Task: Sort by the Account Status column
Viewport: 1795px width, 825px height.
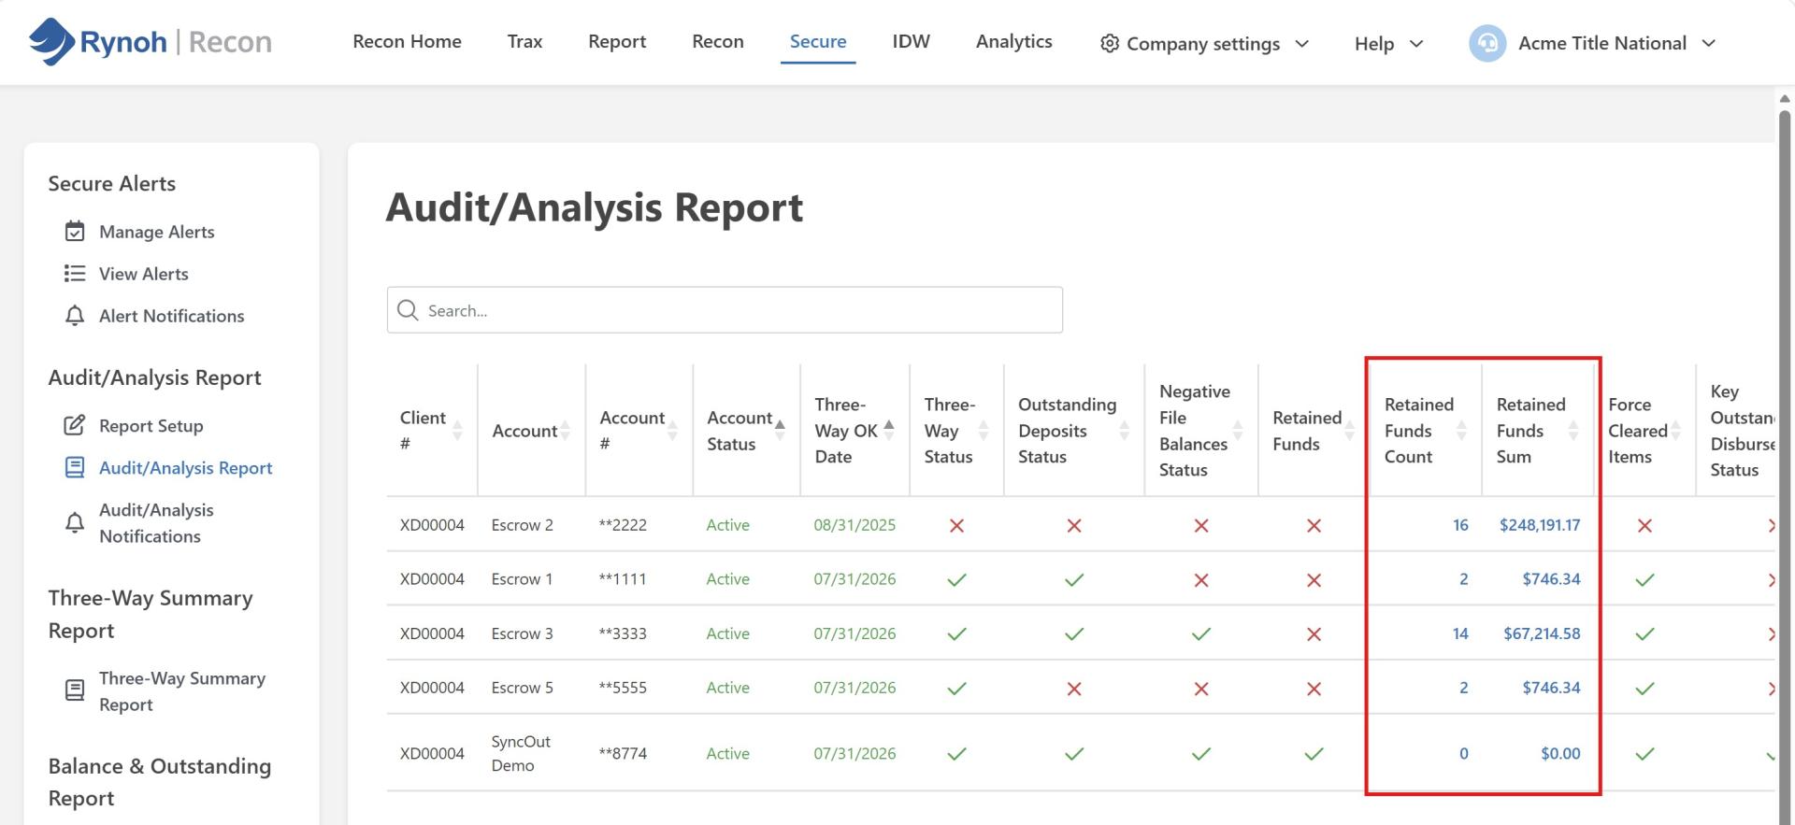Action: 780,430
